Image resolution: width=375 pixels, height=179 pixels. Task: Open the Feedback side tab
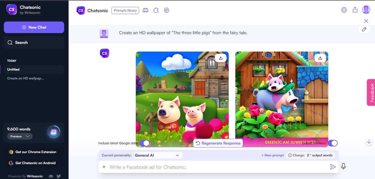point(371,92)
